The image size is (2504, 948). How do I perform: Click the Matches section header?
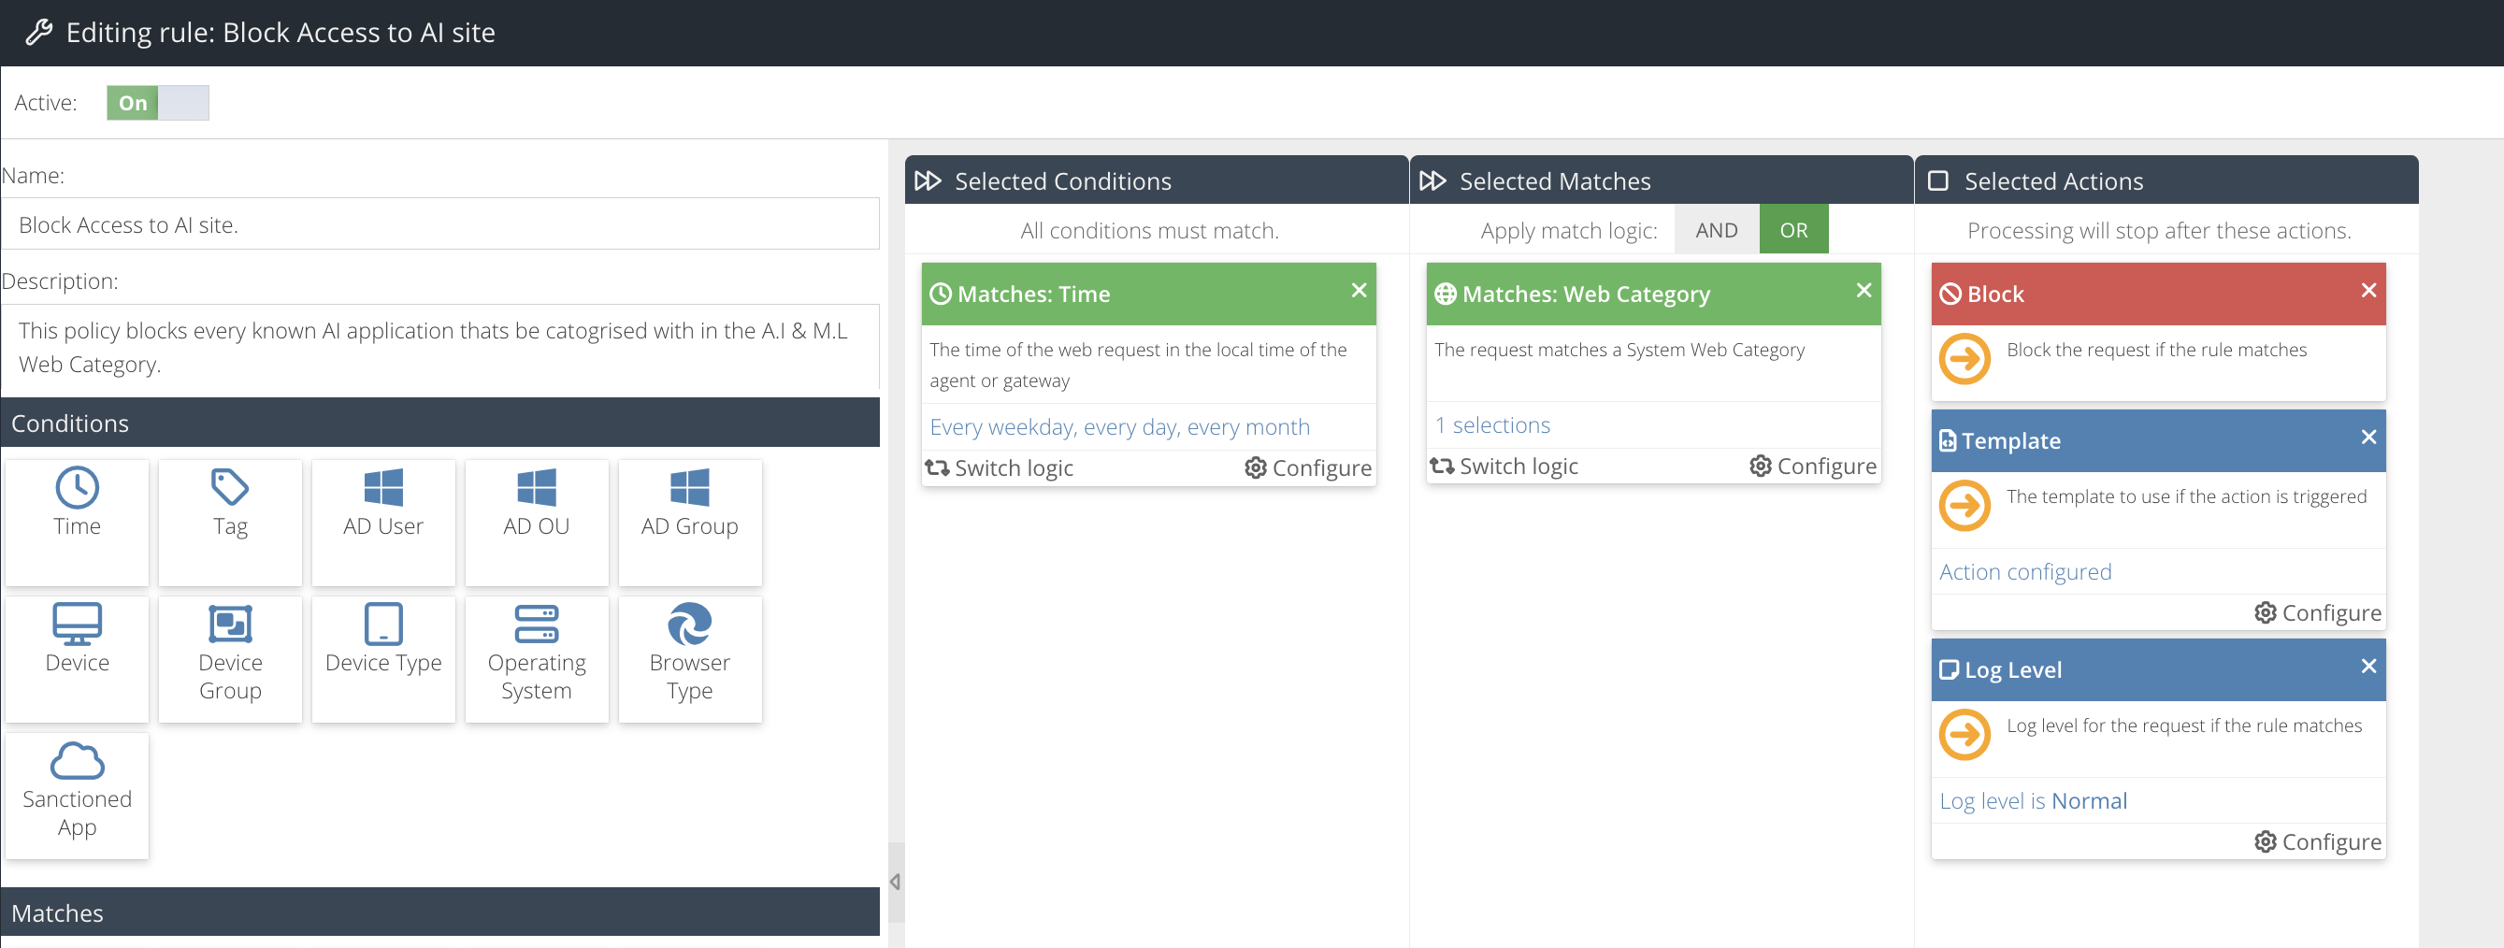440,912
